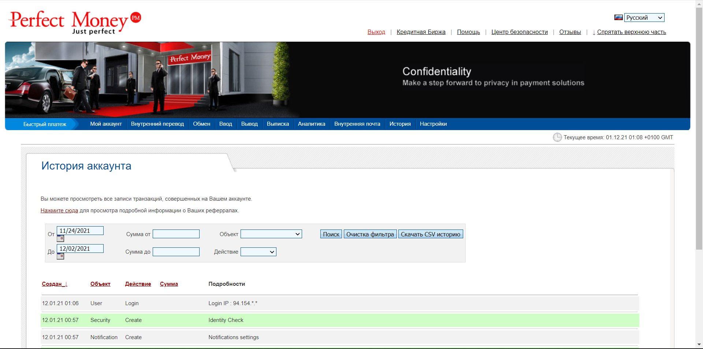Open the Отзывы link

click(570, 32)
